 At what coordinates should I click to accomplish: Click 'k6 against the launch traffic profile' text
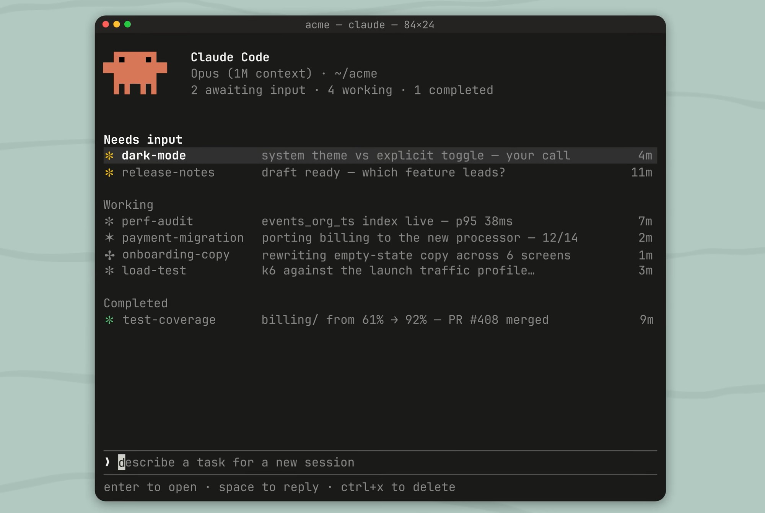click(x=398, y=271)
